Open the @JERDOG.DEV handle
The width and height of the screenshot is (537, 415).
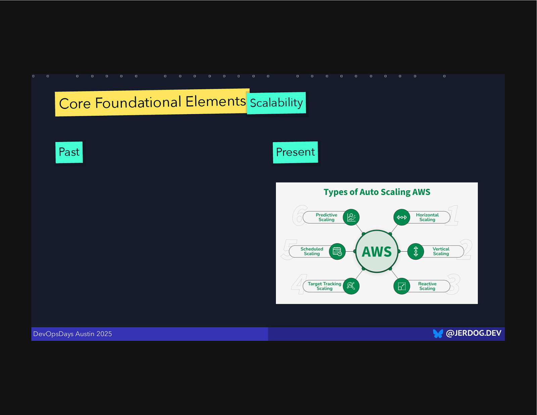pos(474,333)
